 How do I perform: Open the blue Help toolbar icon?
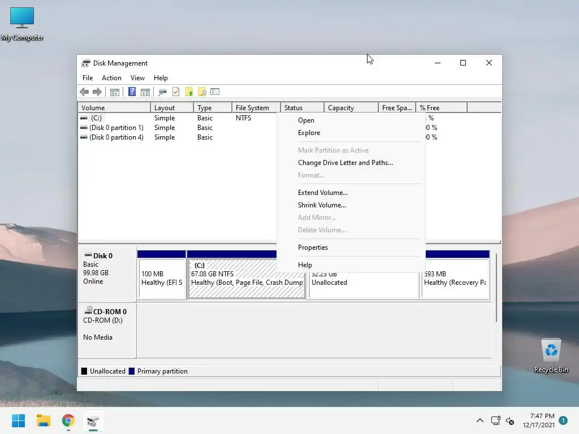[x=132, y=92]
